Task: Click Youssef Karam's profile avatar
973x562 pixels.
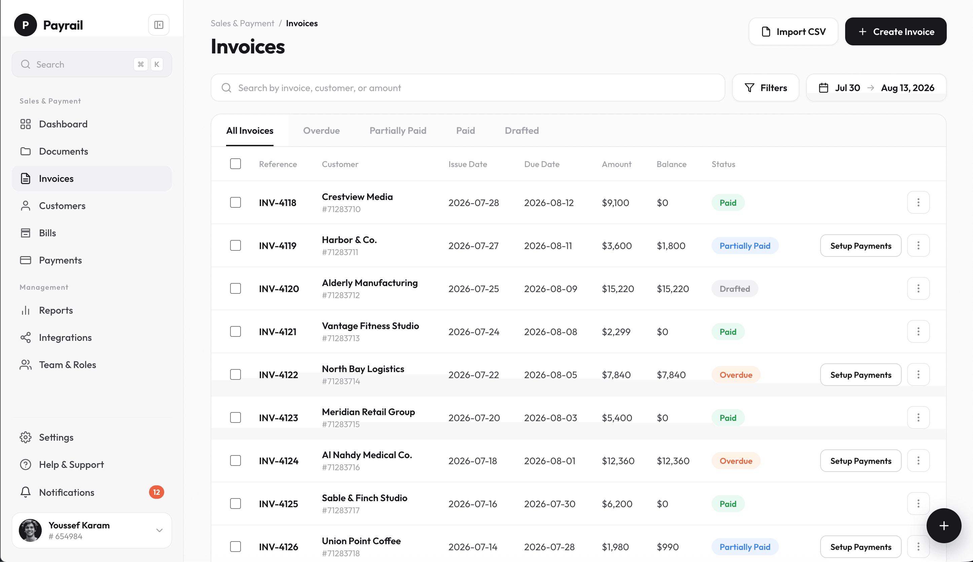Action: 30,530
